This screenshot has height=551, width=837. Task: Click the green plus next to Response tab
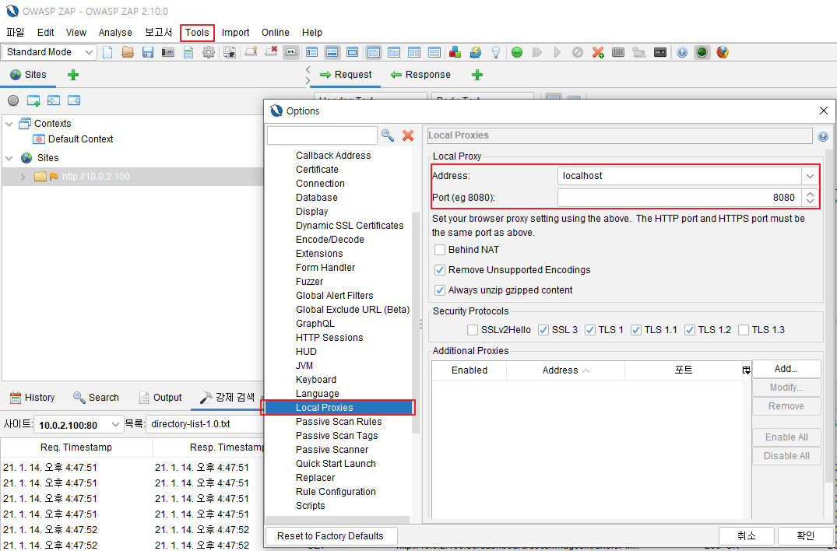pos(477,75)
